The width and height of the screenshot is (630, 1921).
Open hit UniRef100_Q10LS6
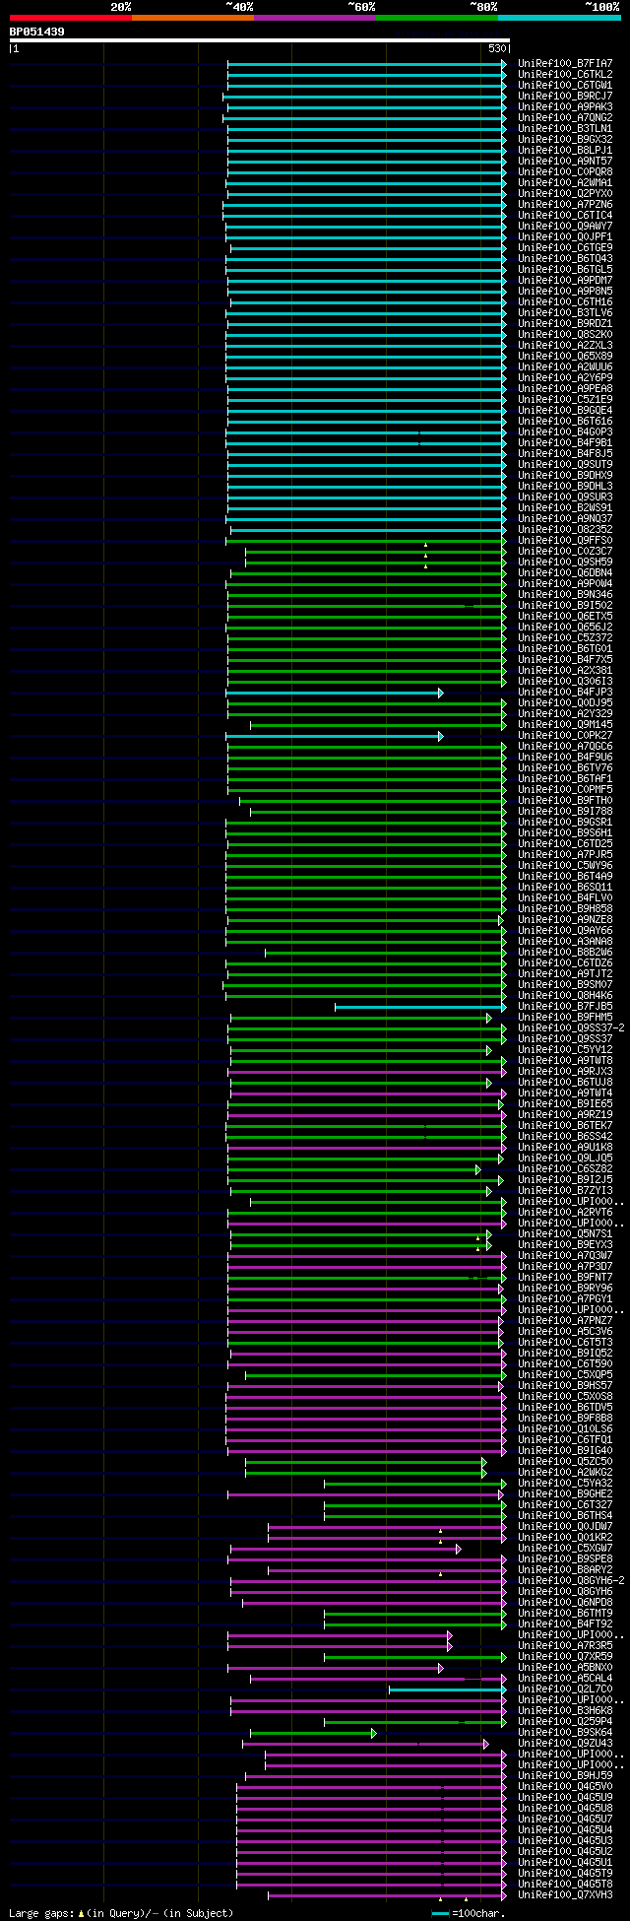(x=565, y=1428)
